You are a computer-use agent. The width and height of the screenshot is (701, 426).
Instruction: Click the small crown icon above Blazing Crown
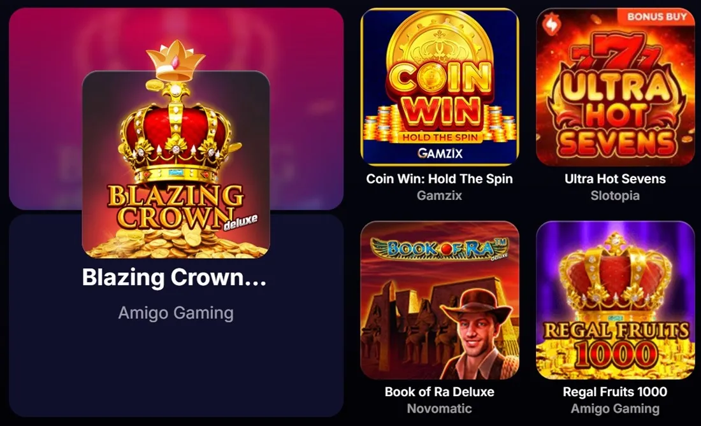(x=176, y=60)
